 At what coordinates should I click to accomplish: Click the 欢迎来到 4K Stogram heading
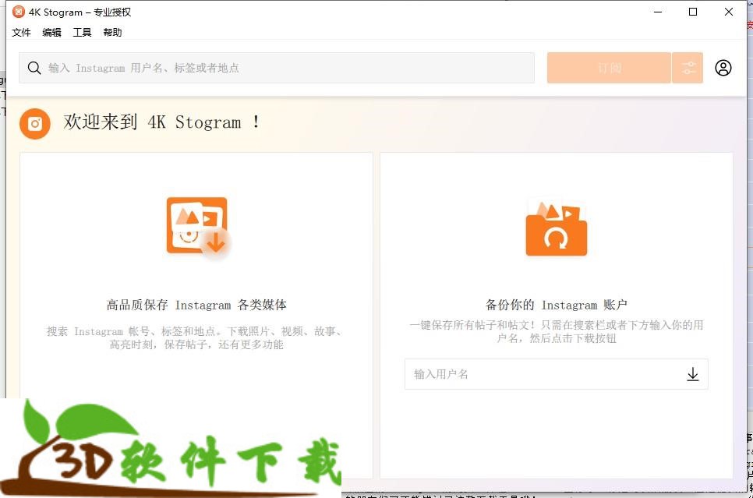[162, 122]
